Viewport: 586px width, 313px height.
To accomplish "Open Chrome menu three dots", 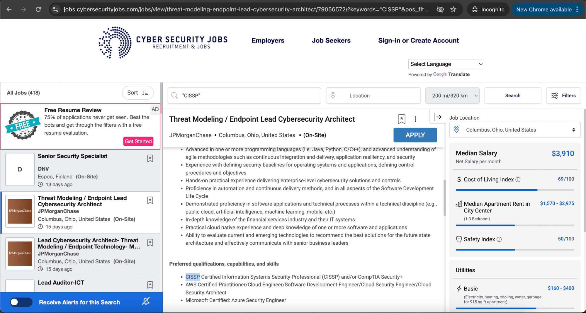I will tap(577, 9).
